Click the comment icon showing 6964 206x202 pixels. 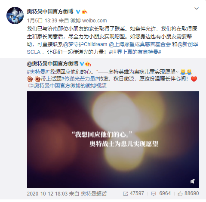point(154,194)
